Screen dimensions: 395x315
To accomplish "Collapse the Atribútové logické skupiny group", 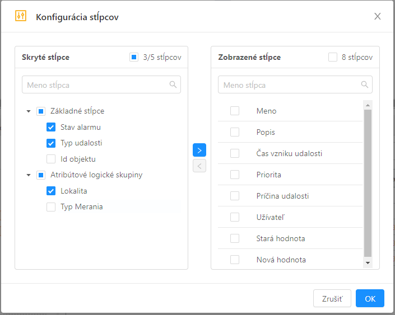I will click(x=29, y=175).
